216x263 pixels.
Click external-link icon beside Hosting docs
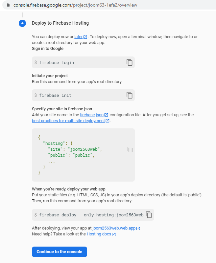(x=114, y=234)
